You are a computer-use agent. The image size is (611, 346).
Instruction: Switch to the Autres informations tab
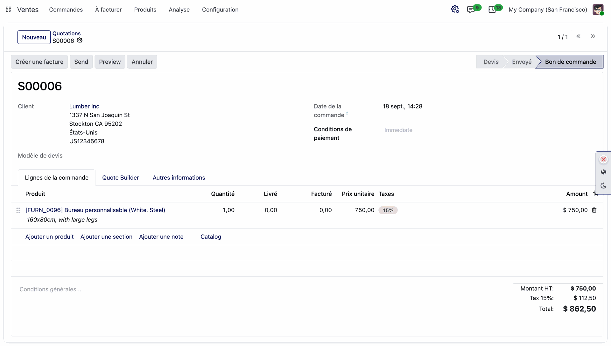point(179,178)
